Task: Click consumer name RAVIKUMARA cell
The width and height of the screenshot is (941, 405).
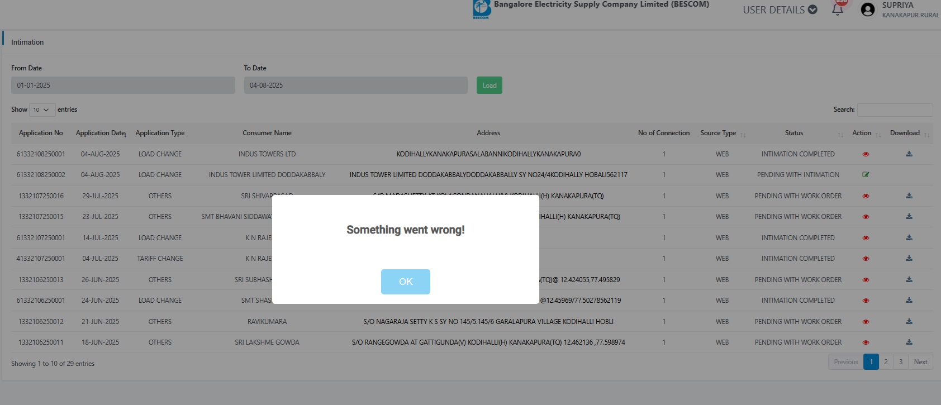Action: tap(267, 322)
